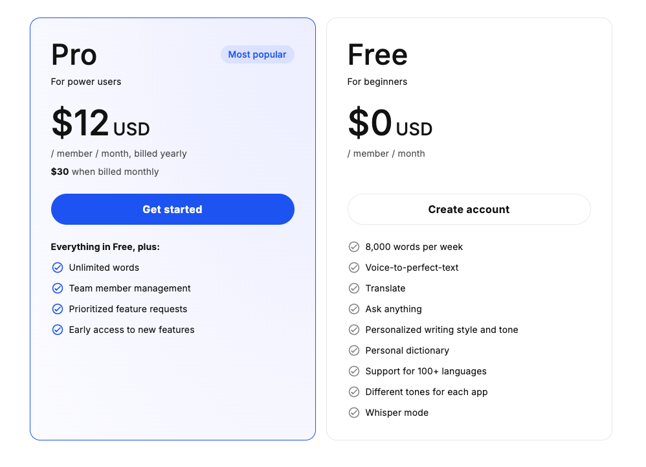Click the checkmark beside Unlimited words
The width and height of the screenshot is (646, 467).
coord(57,268)
